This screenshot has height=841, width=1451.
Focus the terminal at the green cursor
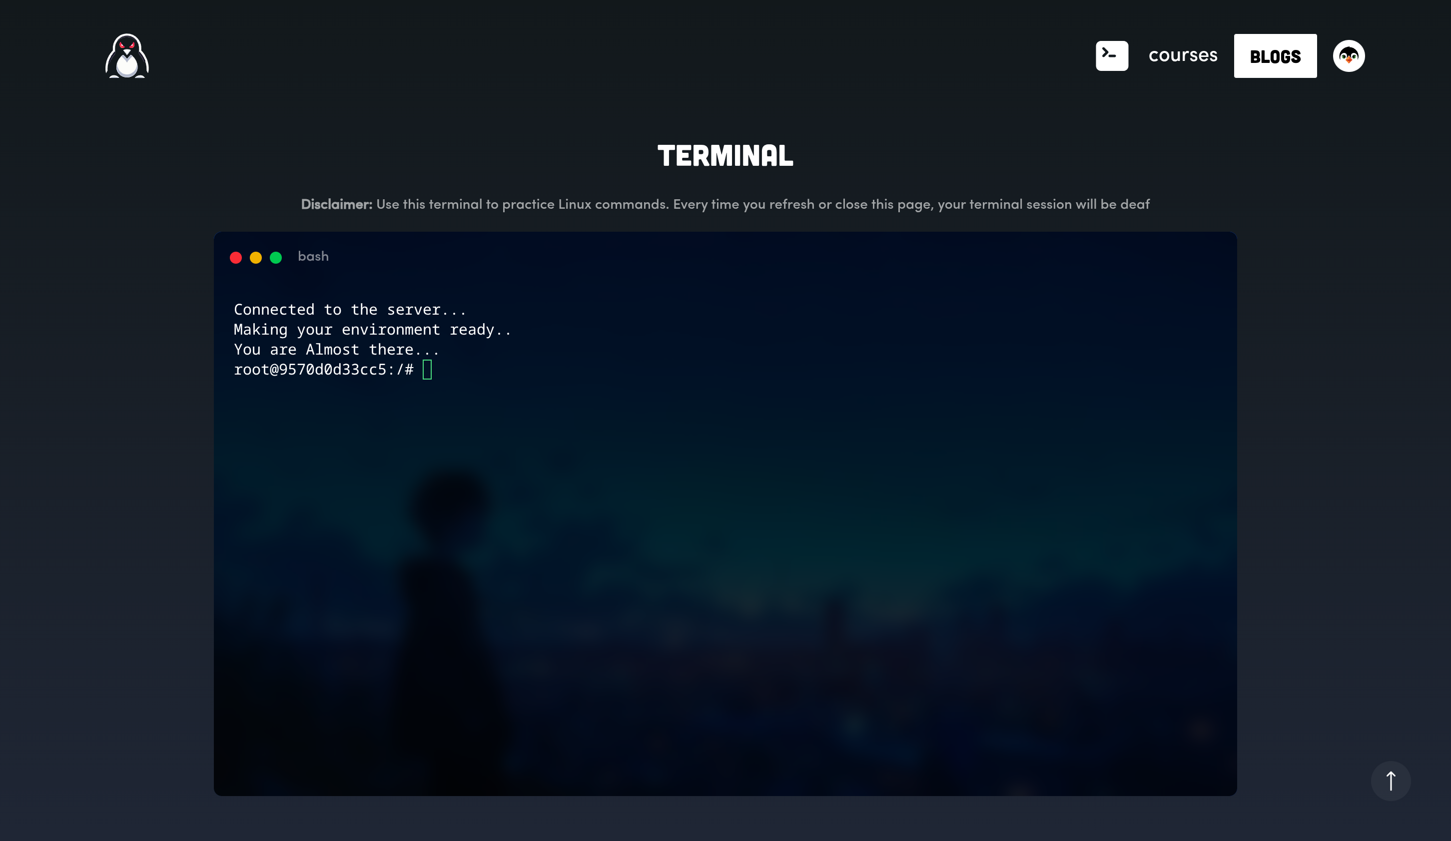point(427,370)
